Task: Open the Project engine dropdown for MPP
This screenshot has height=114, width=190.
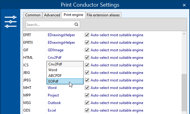Action: (53, 95)
